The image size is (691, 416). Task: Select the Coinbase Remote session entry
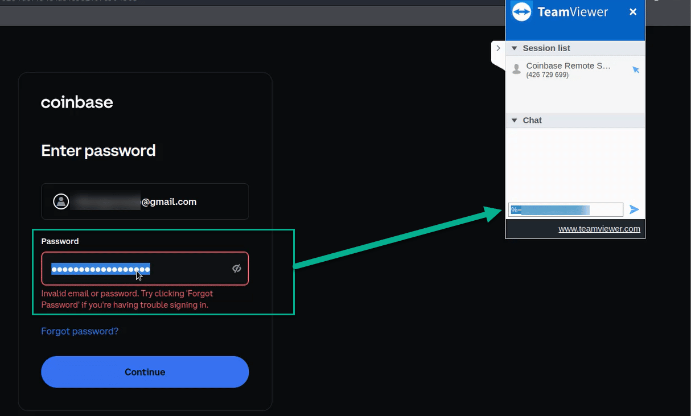(575, 70)
